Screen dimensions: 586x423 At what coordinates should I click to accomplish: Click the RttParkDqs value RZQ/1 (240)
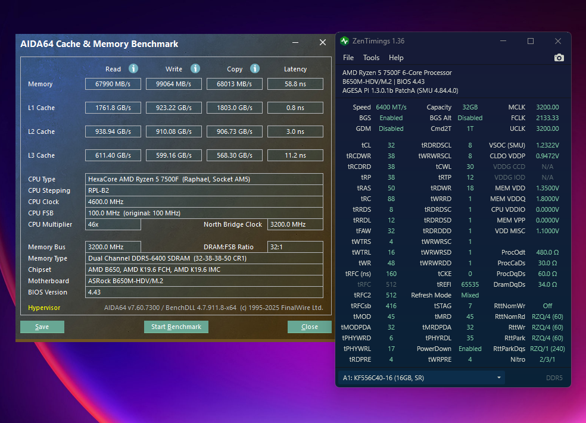(x=547, y=349)
